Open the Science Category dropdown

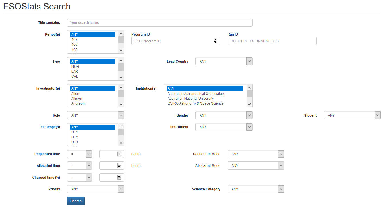pos(256,189)
